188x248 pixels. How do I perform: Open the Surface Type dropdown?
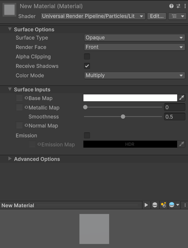point(135,38)
